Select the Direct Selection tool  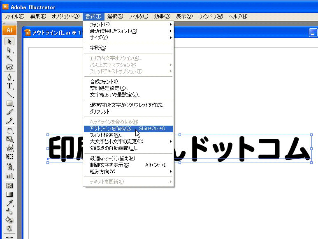[9, 50]
